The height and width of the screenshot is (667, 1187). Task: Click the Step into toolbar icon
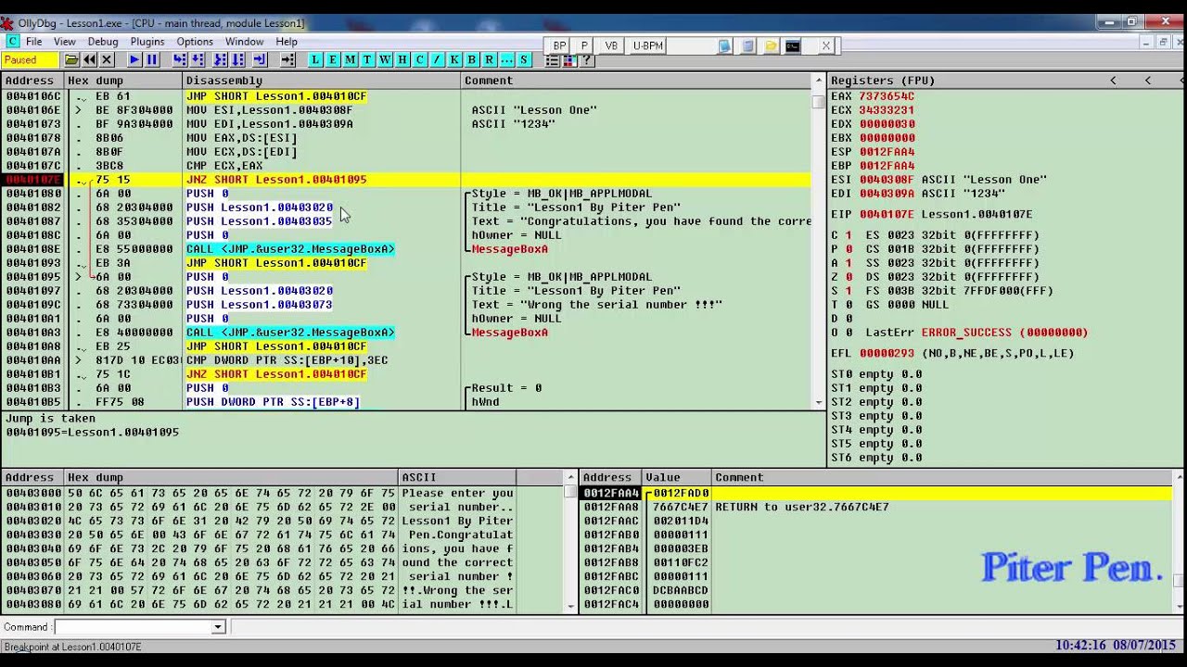180,59
